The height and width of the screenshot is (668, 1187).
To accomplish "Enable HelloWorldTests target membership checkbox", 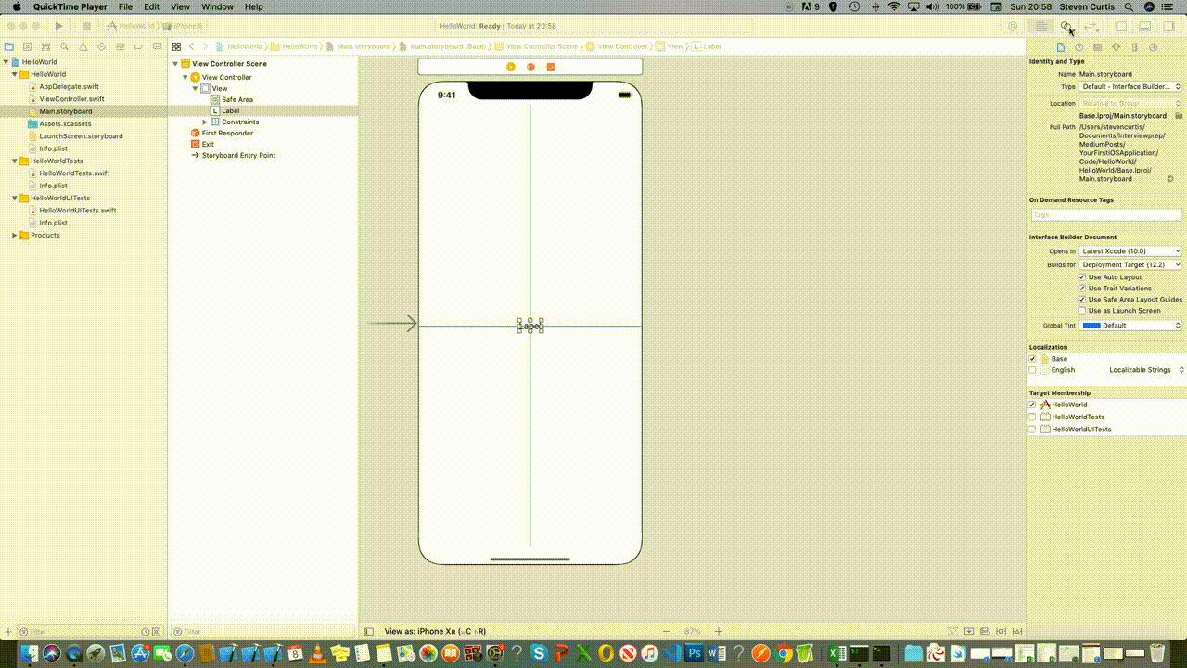I will (1033, 417).
